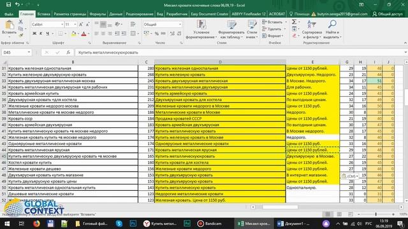Screen dimensions: 408x229
Task: Toggle Italic (К) formatting
Action: coord(41,34)
